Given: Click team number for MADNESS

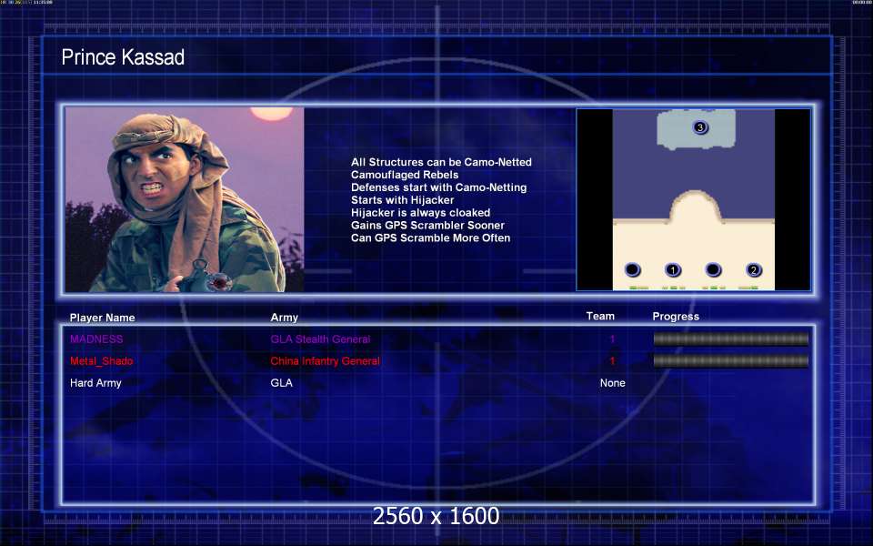Looking at the screenshot, I should click(612, 339).
